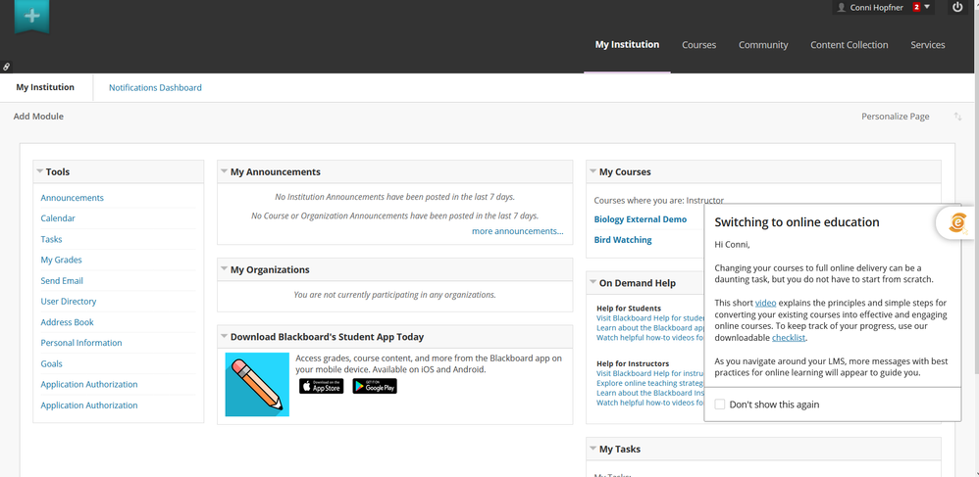This screenshot has height=477, width=979.
Task: Click Visit Blackboard Help under Help for Students
Action: coord(650,318)
